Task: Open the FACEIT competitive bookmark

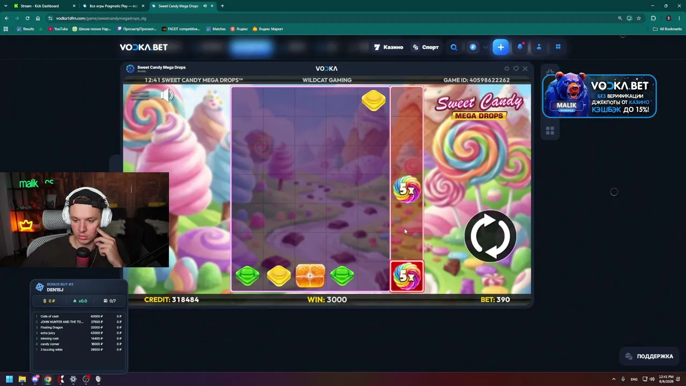Action: 180,29
